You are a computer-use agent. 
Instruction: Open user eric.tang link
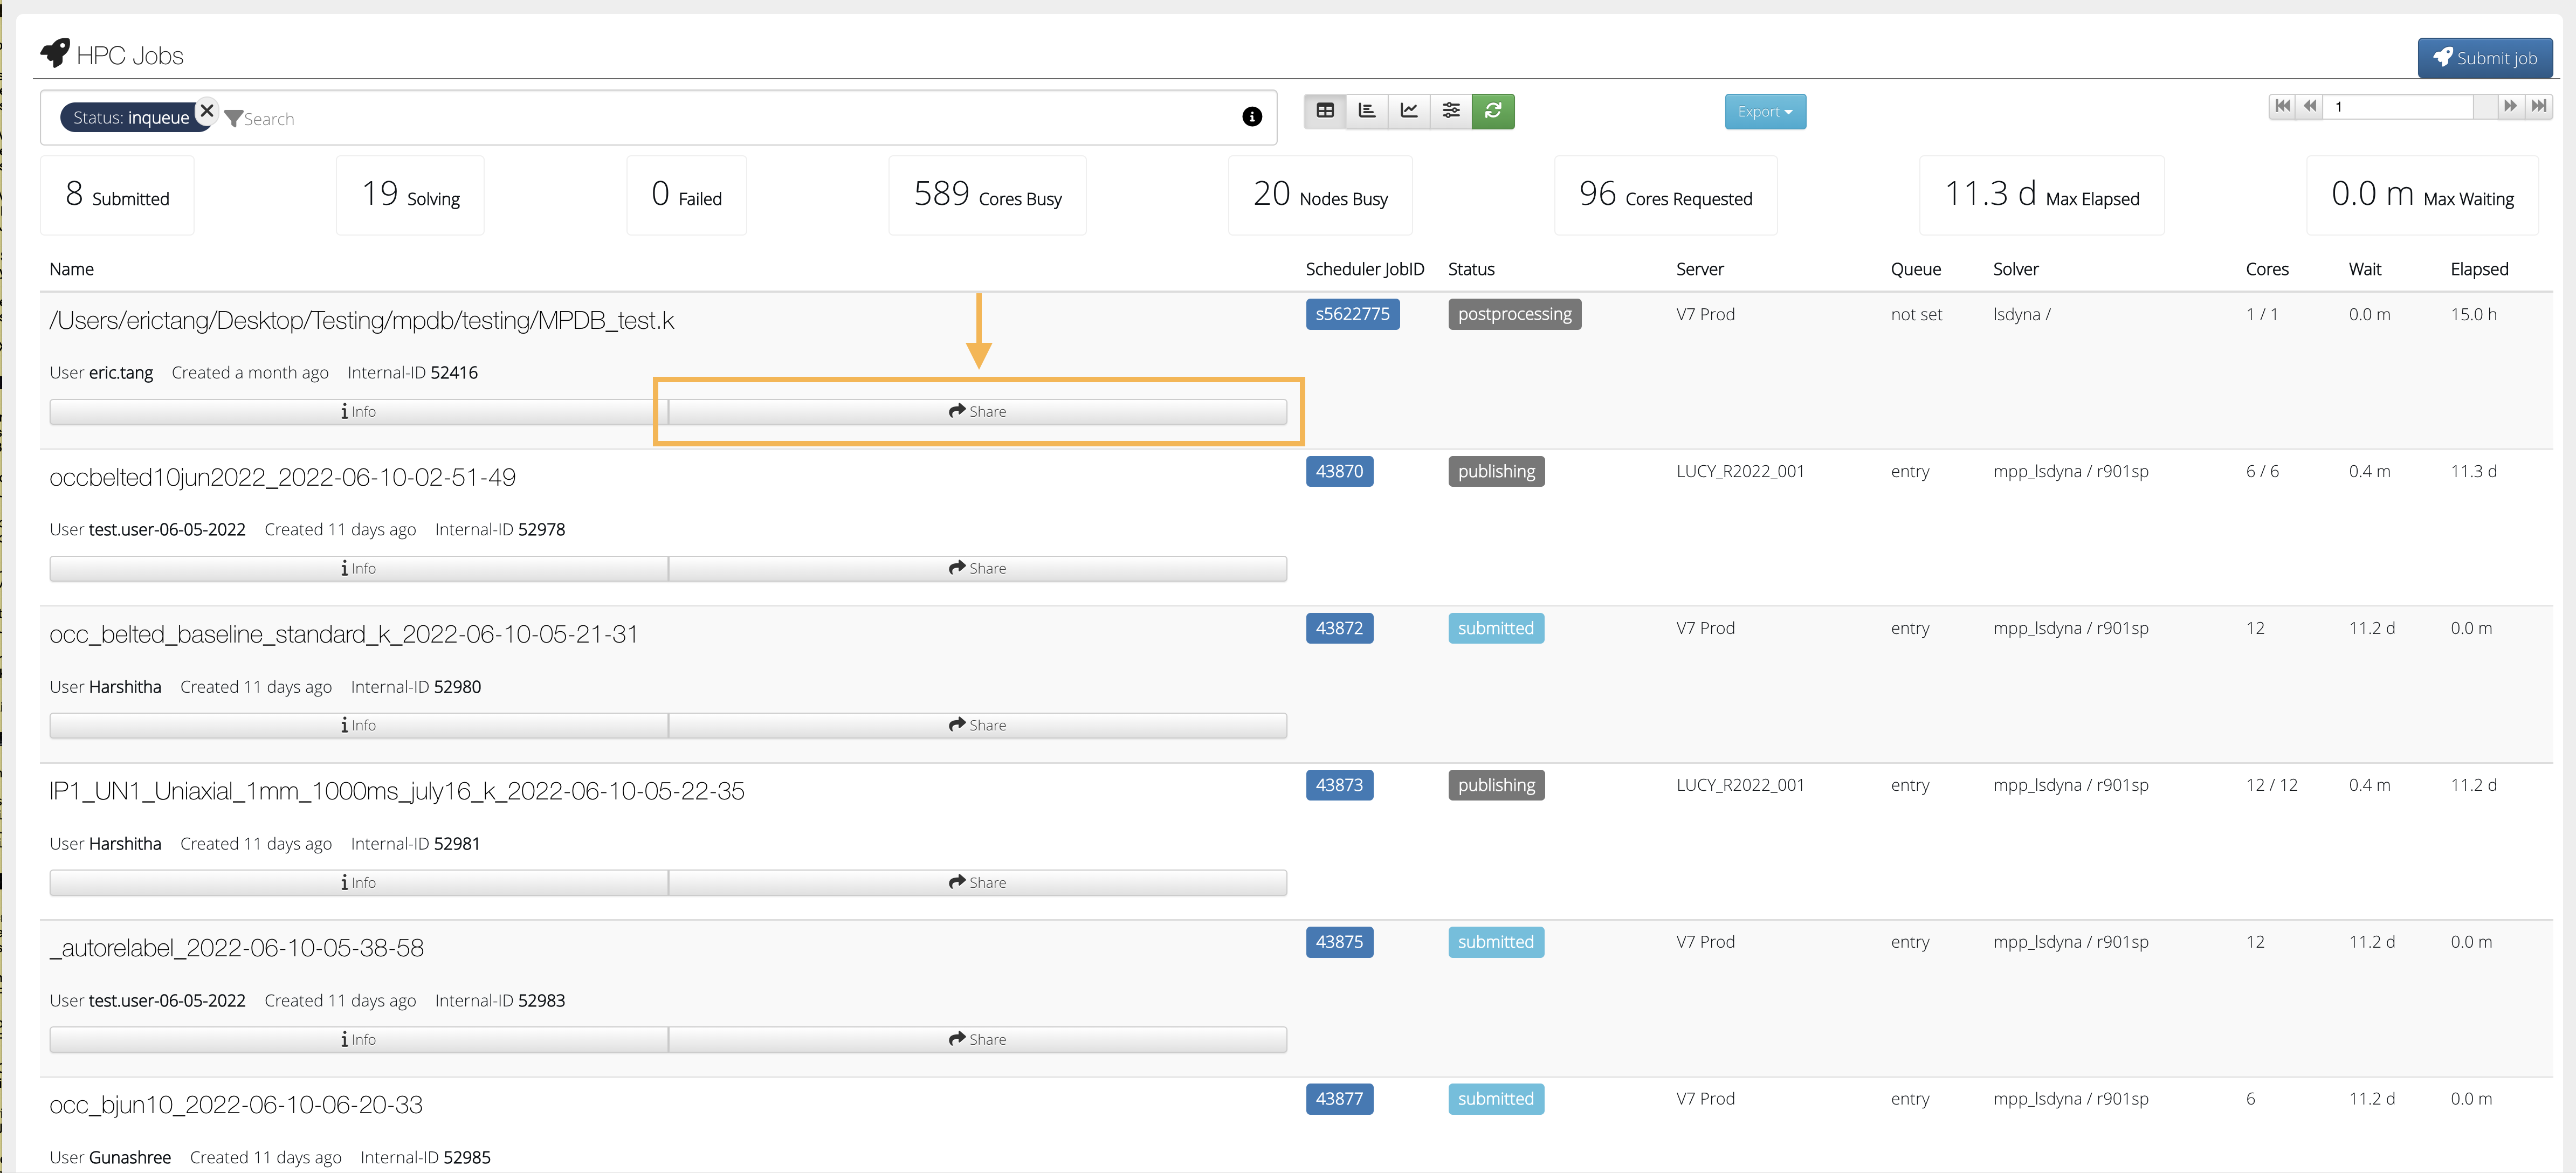point(121,373)
